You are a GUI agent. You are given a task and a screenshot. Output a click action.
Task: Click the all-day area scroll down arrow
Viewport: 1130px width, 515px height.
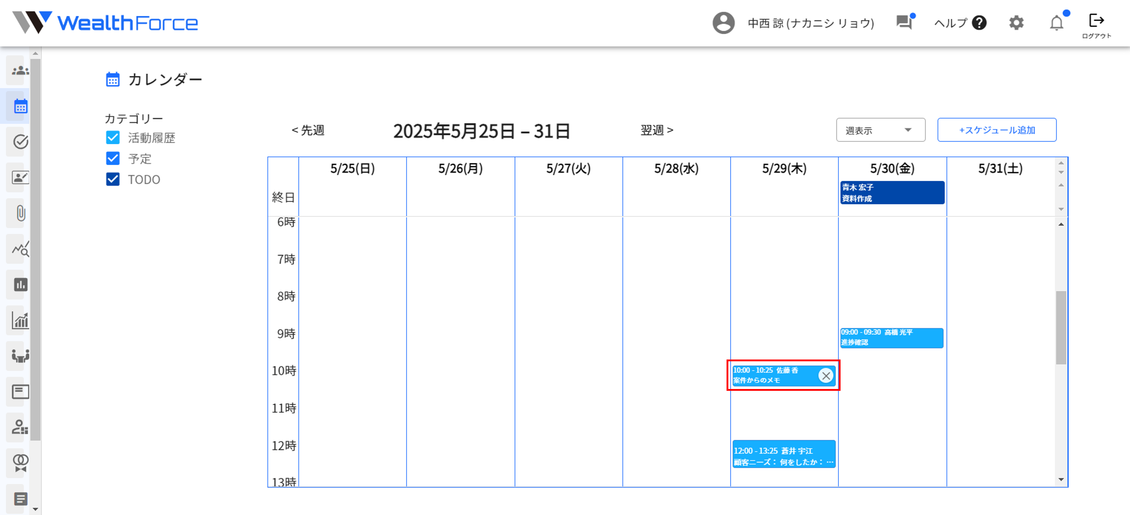click(x=1061, y=209)
